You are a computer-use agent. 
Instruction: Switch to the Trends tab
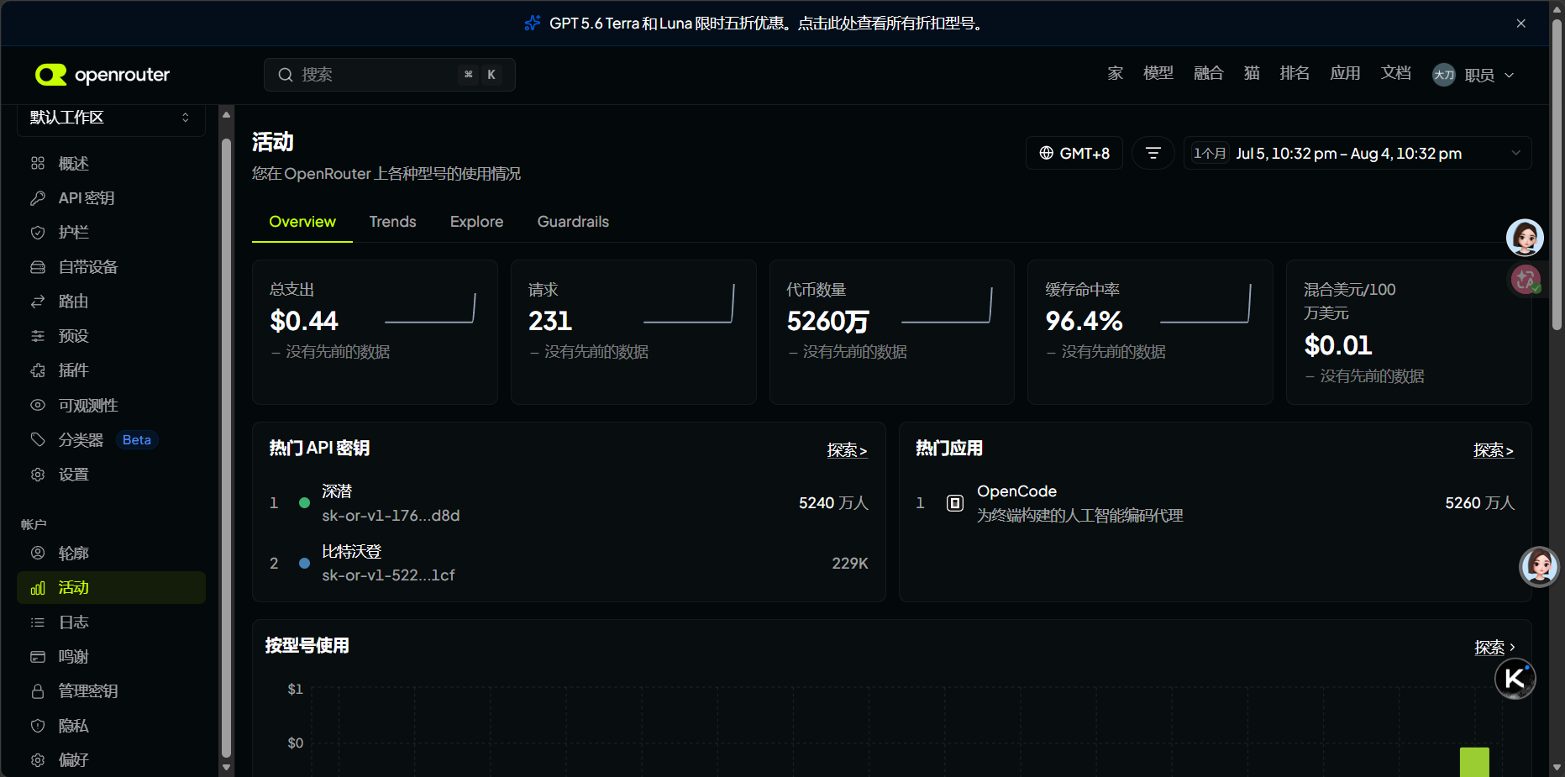click(x=393, y=222)
